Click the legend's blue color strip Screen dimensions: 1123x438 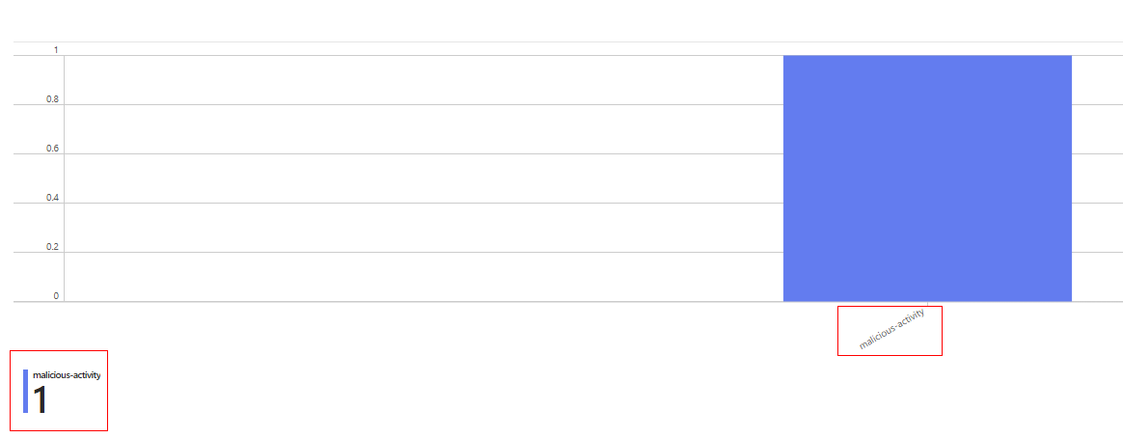(x=26, y=391)
